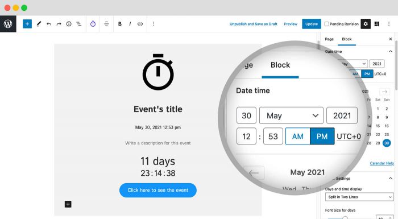Open block options via the three dots beside the link icon
Image resolution: width=398 pixels, height=219 pixels.
pos(154,24)
